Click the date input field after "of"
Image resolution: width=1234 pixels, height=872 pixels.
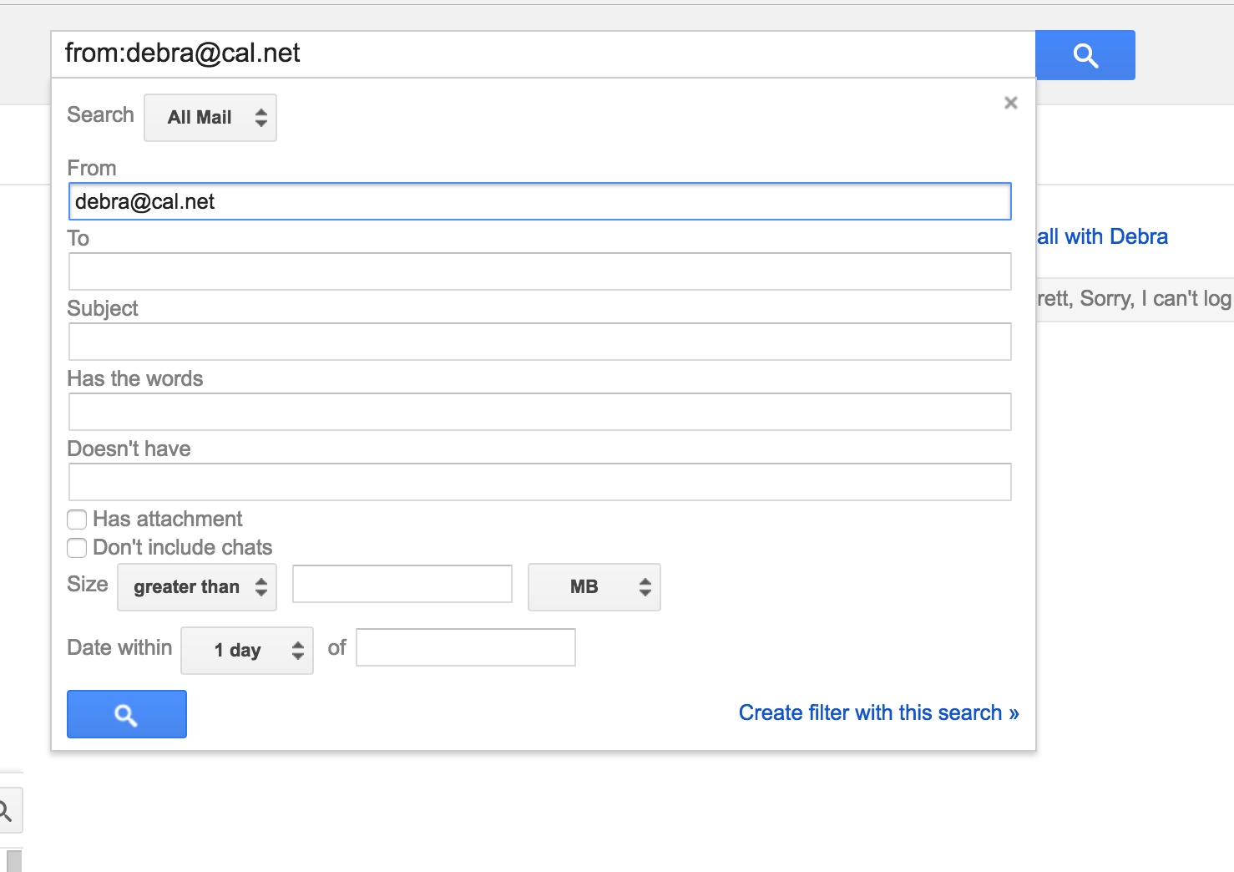click(x=465, y=647)
